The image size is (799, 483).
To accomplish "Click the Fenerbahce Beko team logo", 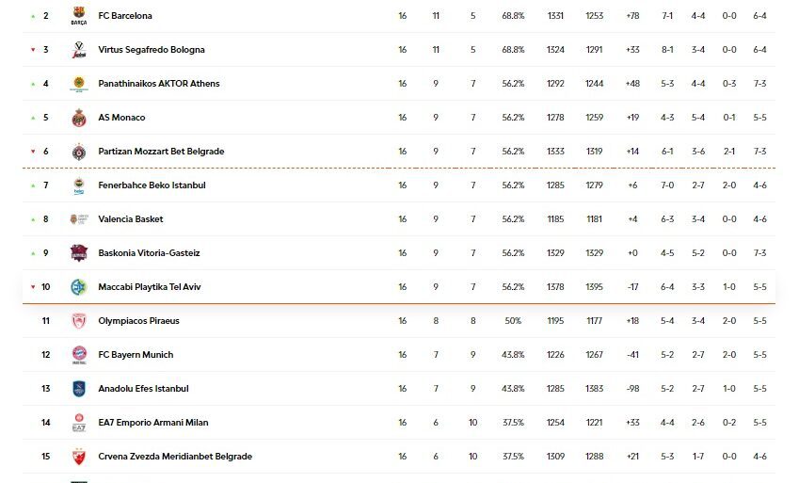I will (79, 185).
